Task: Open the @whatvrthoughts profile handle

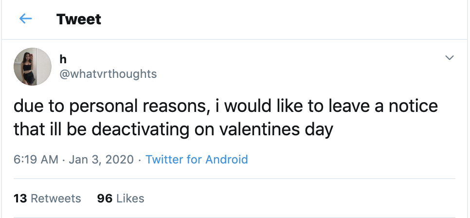Action: tap(108, 73)
